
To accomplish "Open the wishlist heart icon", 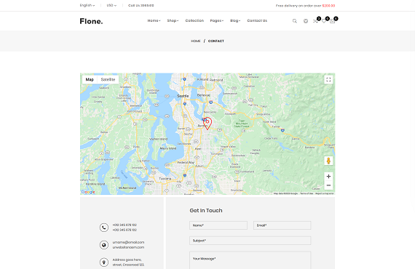I will pos(324,21).
